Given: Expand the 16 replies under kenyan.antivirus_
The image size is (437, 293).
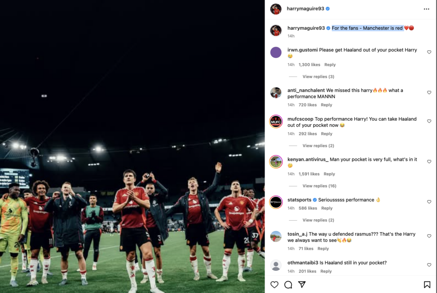Looking at the screenshot, I should pos(319,186).
